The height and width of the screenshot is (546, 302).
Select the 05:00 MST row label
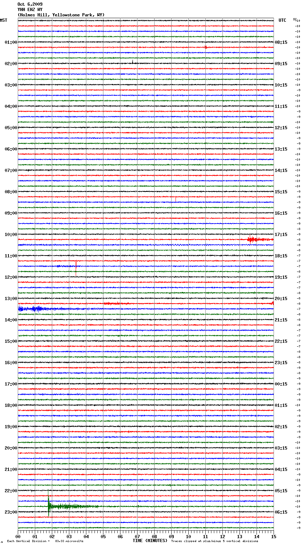(x=11, y=128)
